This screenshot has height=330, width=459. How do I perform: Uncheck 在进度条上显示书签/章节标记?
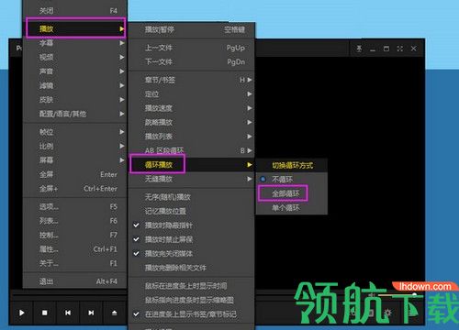(x=192, y=314)
